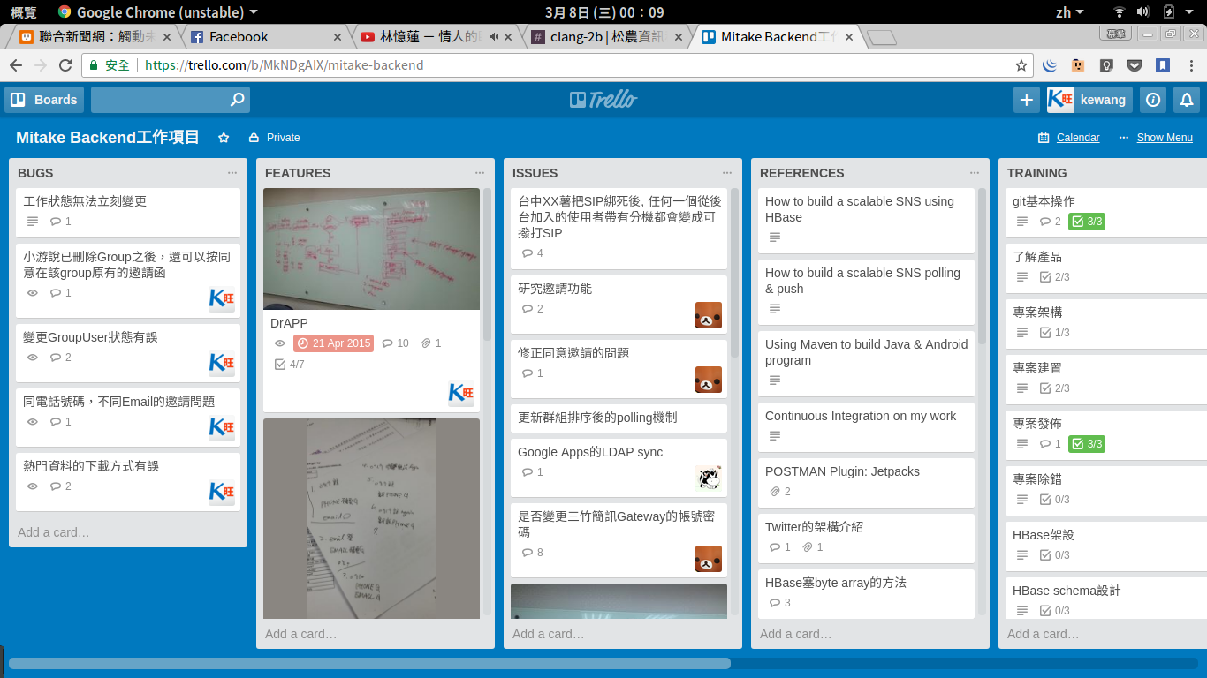This screenshot has height=678, width=1207.
Task: Click the volume icon in system tray
Action: [1143, 11]
